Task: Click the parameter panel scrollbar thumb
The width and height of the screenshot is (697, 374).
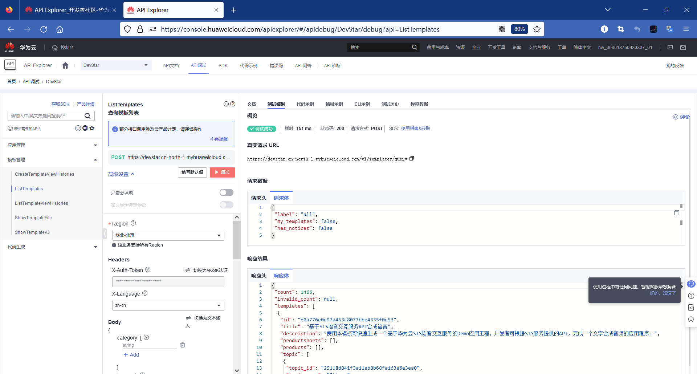Action: coord(237,240)
